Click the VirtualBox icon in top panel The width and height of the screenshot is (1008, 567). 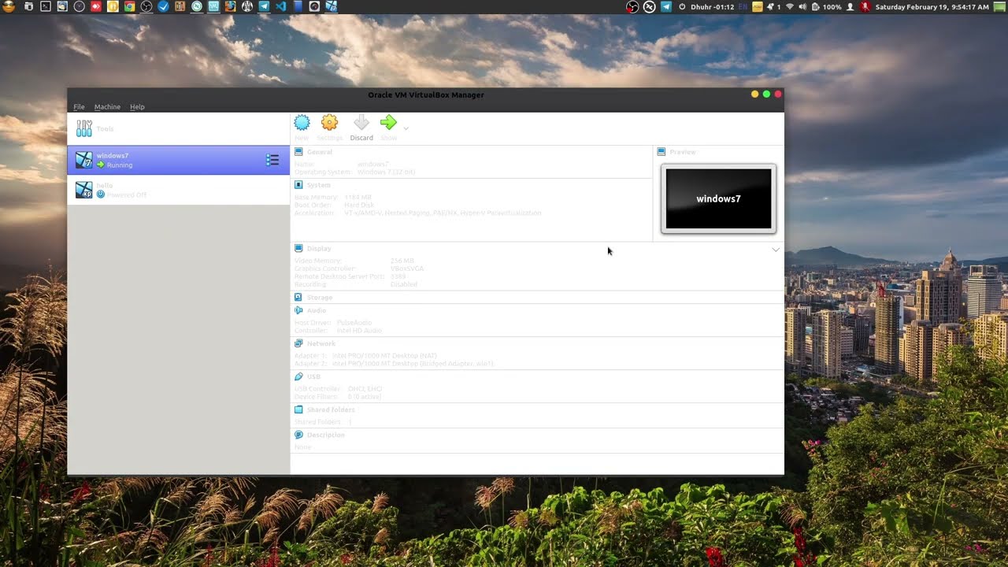332,6
